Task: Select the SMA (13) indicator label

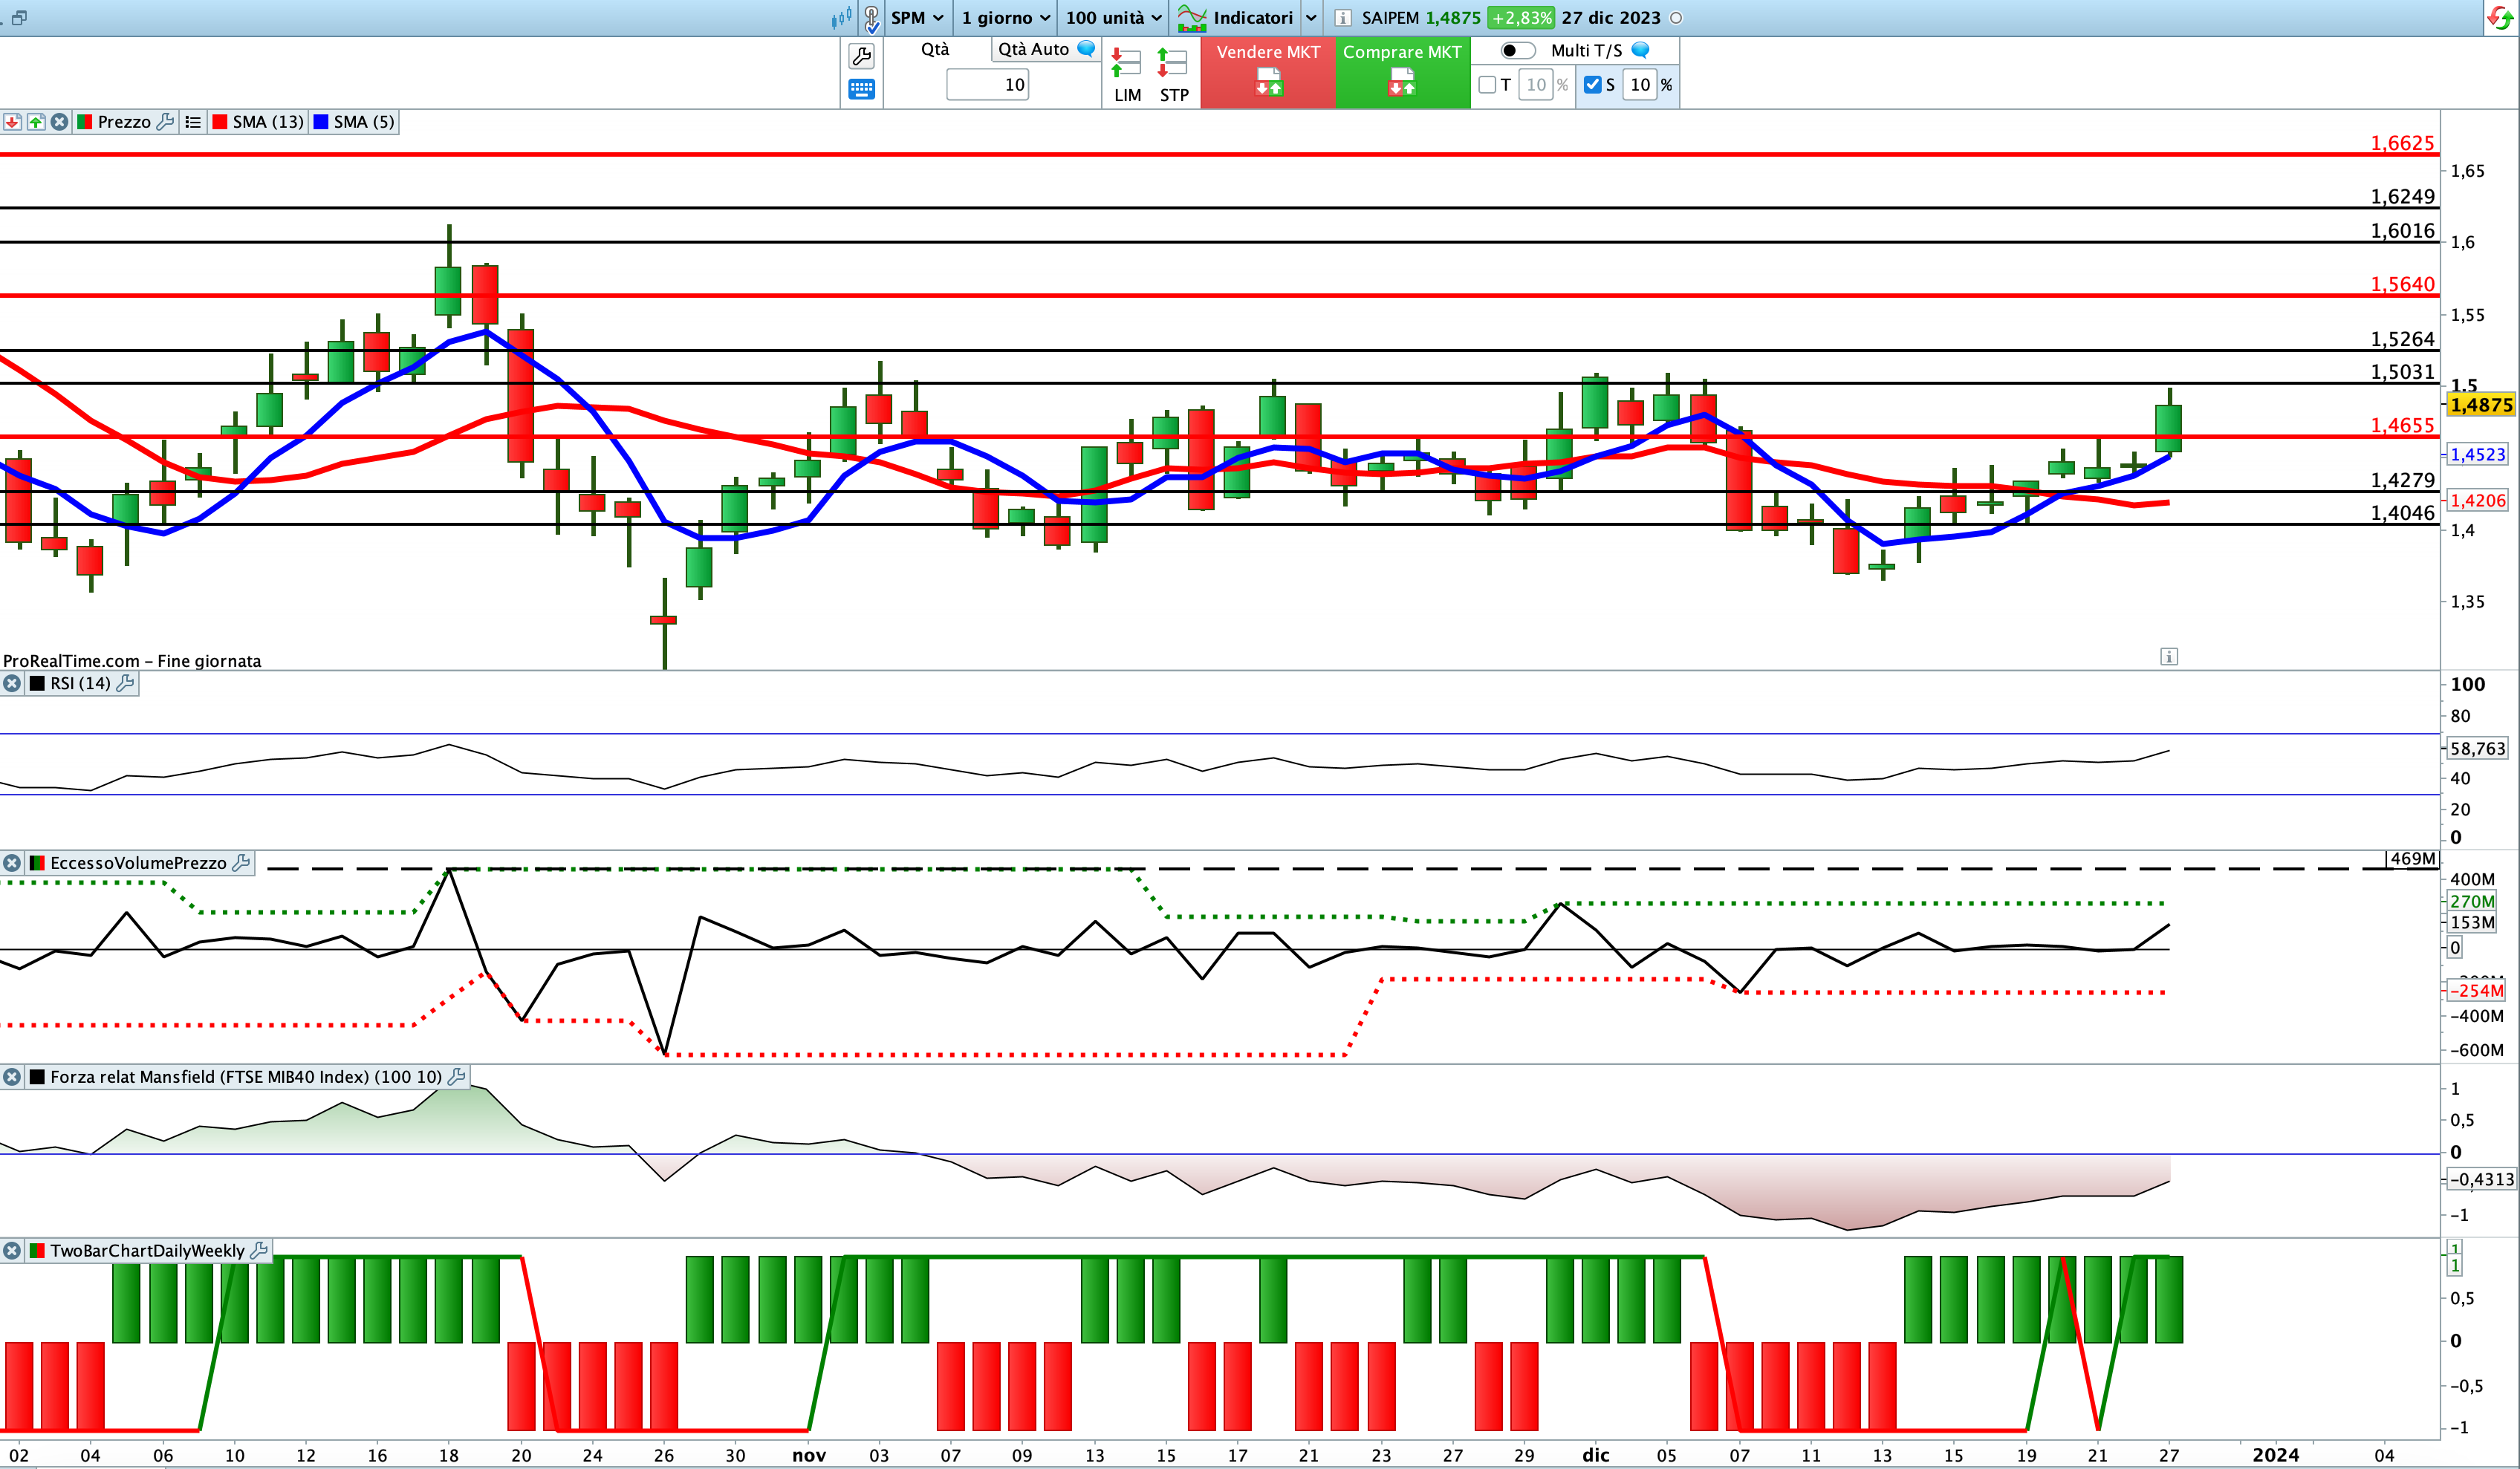Action: tap(268, 122)
